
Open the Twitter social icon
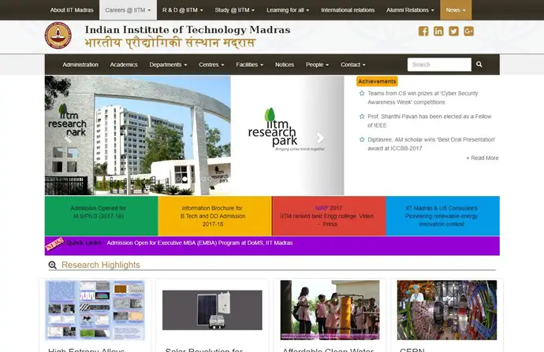pyautogui.click(x=453, y=31)
